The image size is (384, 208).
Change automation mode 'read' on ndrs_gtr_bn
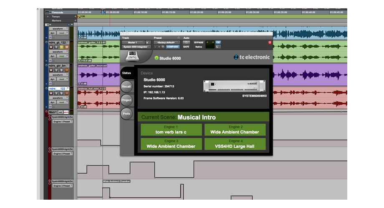(x=63, y=79)
